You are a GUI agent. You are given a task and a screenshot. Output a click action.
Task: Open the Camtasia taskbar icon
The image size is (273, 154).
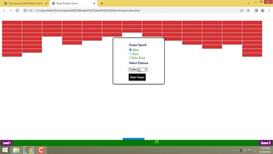point(41,150)
